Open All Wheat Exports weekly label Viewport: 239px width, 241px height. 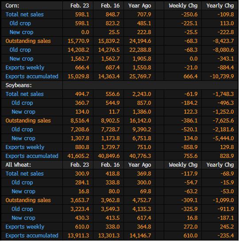click(x=25, y=227)
